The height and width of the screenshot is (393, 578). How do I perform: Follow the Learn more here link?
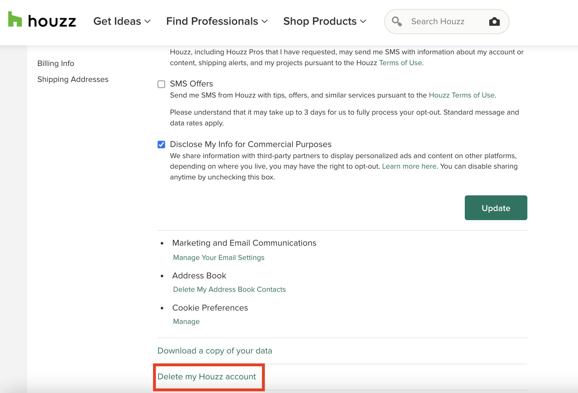coord(409,166)
